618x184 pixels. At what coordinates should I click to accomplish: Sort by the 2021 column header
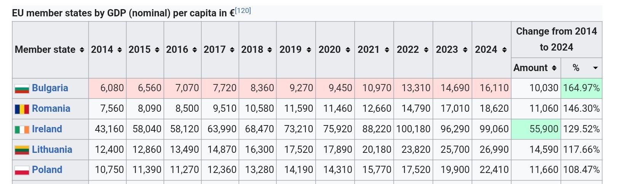pyautogui.click(x=369, y=49)
